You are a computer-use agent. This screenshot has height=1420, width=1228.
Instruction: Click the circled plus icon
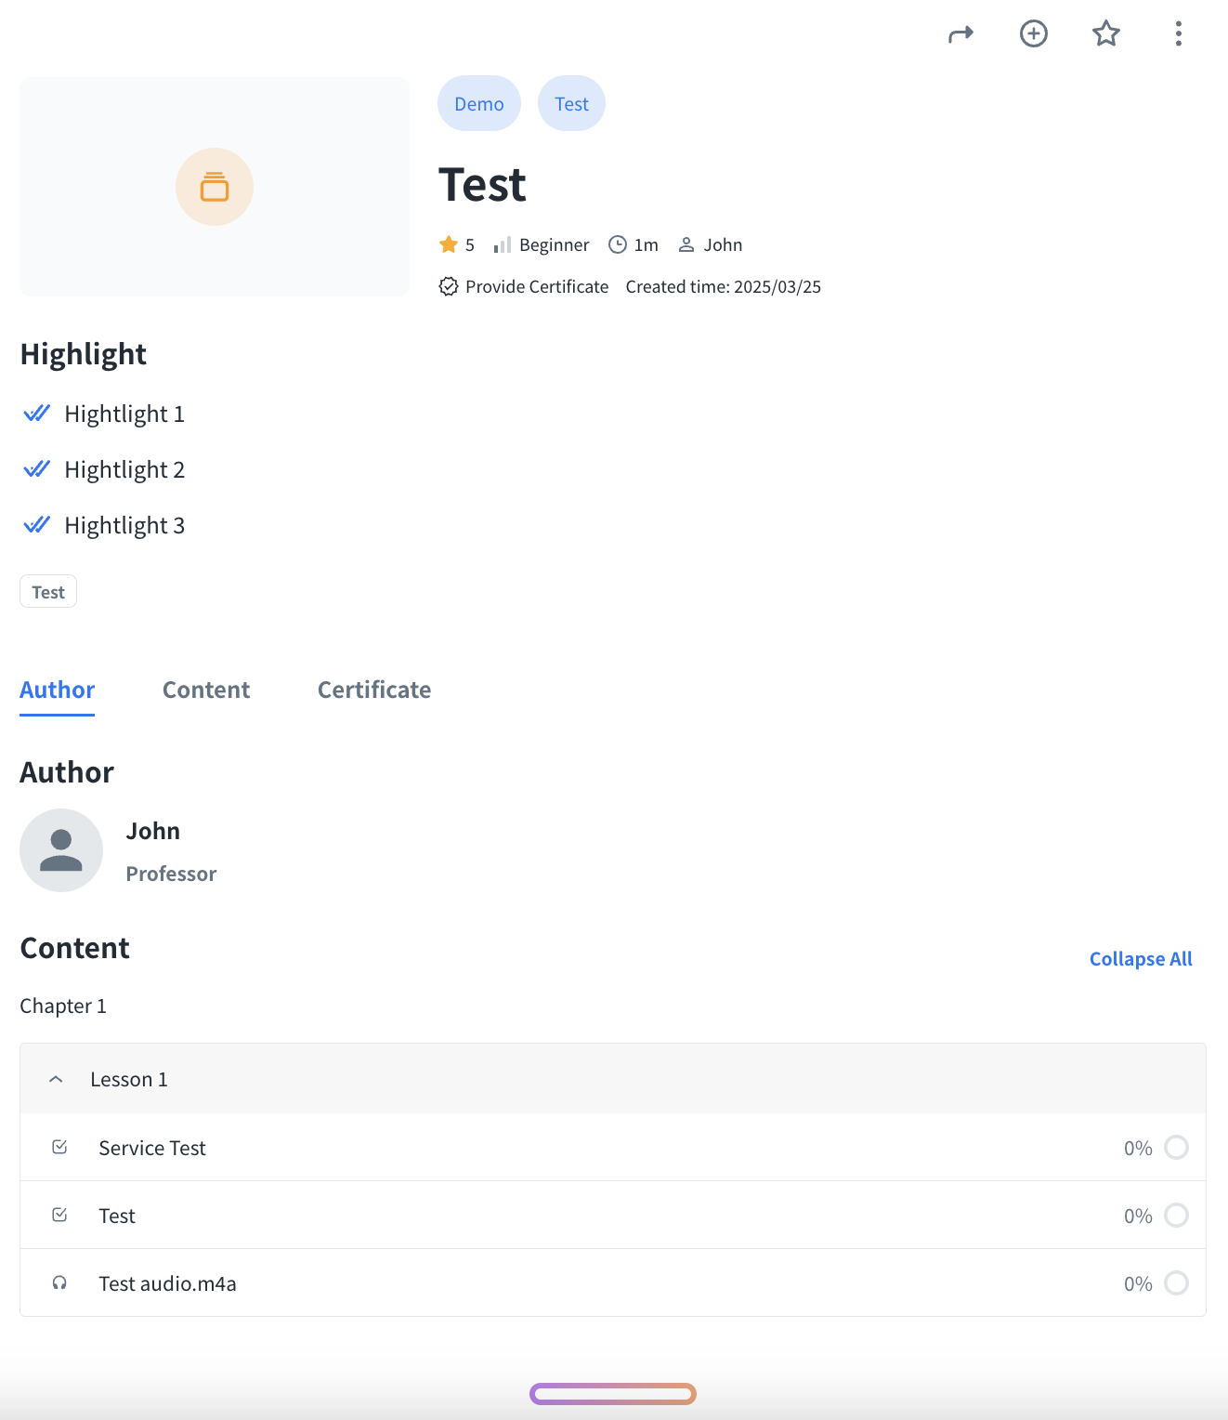pyautogui.click(x=1033, y=34)
